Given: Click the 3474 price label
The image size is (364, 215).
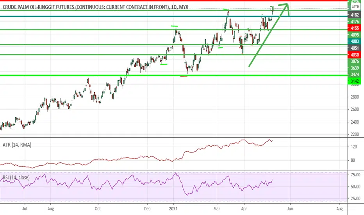Looking at the screenshot, I should pos(355,75).
